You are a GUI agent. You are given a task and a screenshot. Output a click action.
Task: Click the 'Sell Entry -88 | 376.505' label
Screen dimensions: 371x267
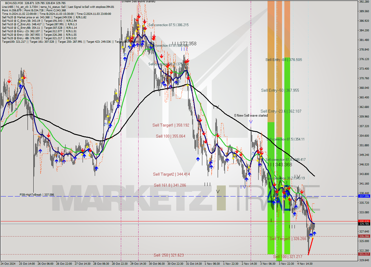pyautogui.click(x=284, y=60)
